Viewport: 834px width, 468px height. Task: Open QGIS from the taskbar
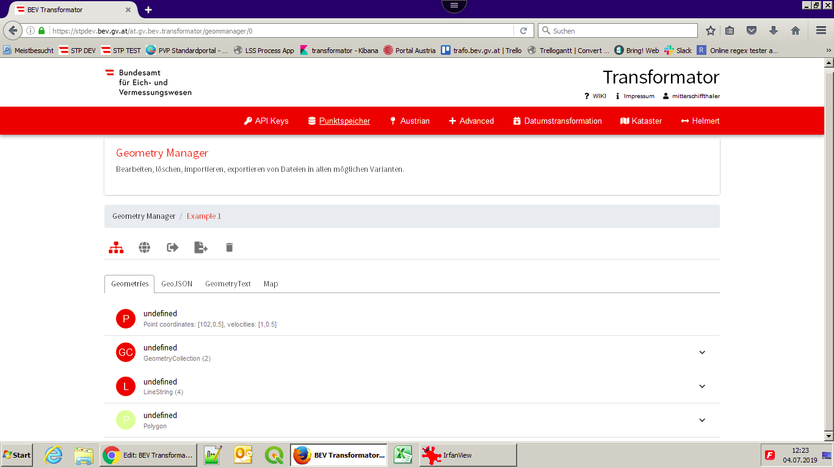pyautogui.click(x=274, y=455)
